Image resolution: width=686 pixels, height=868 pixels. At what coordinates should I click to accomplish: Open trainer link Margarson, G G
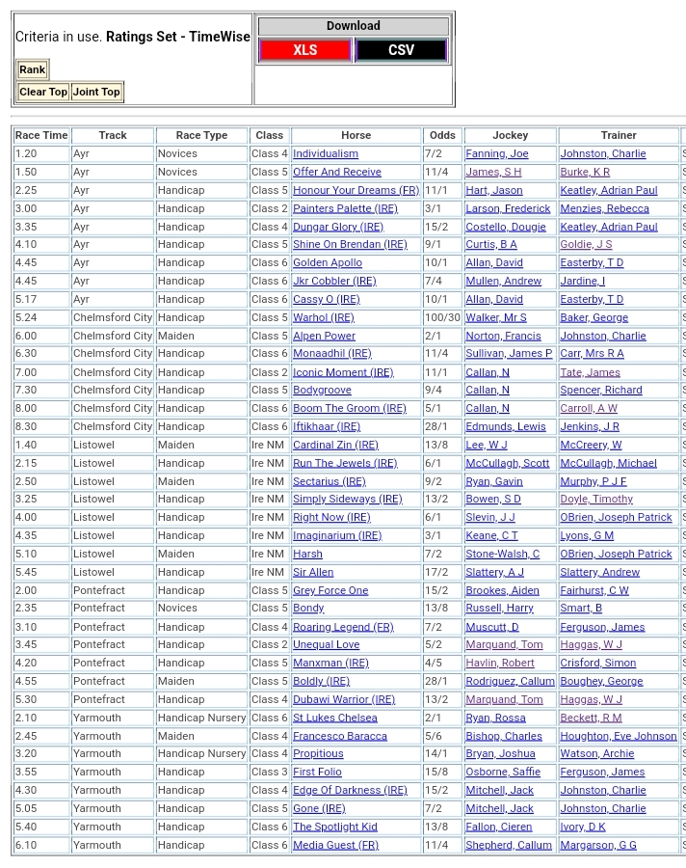598,846
